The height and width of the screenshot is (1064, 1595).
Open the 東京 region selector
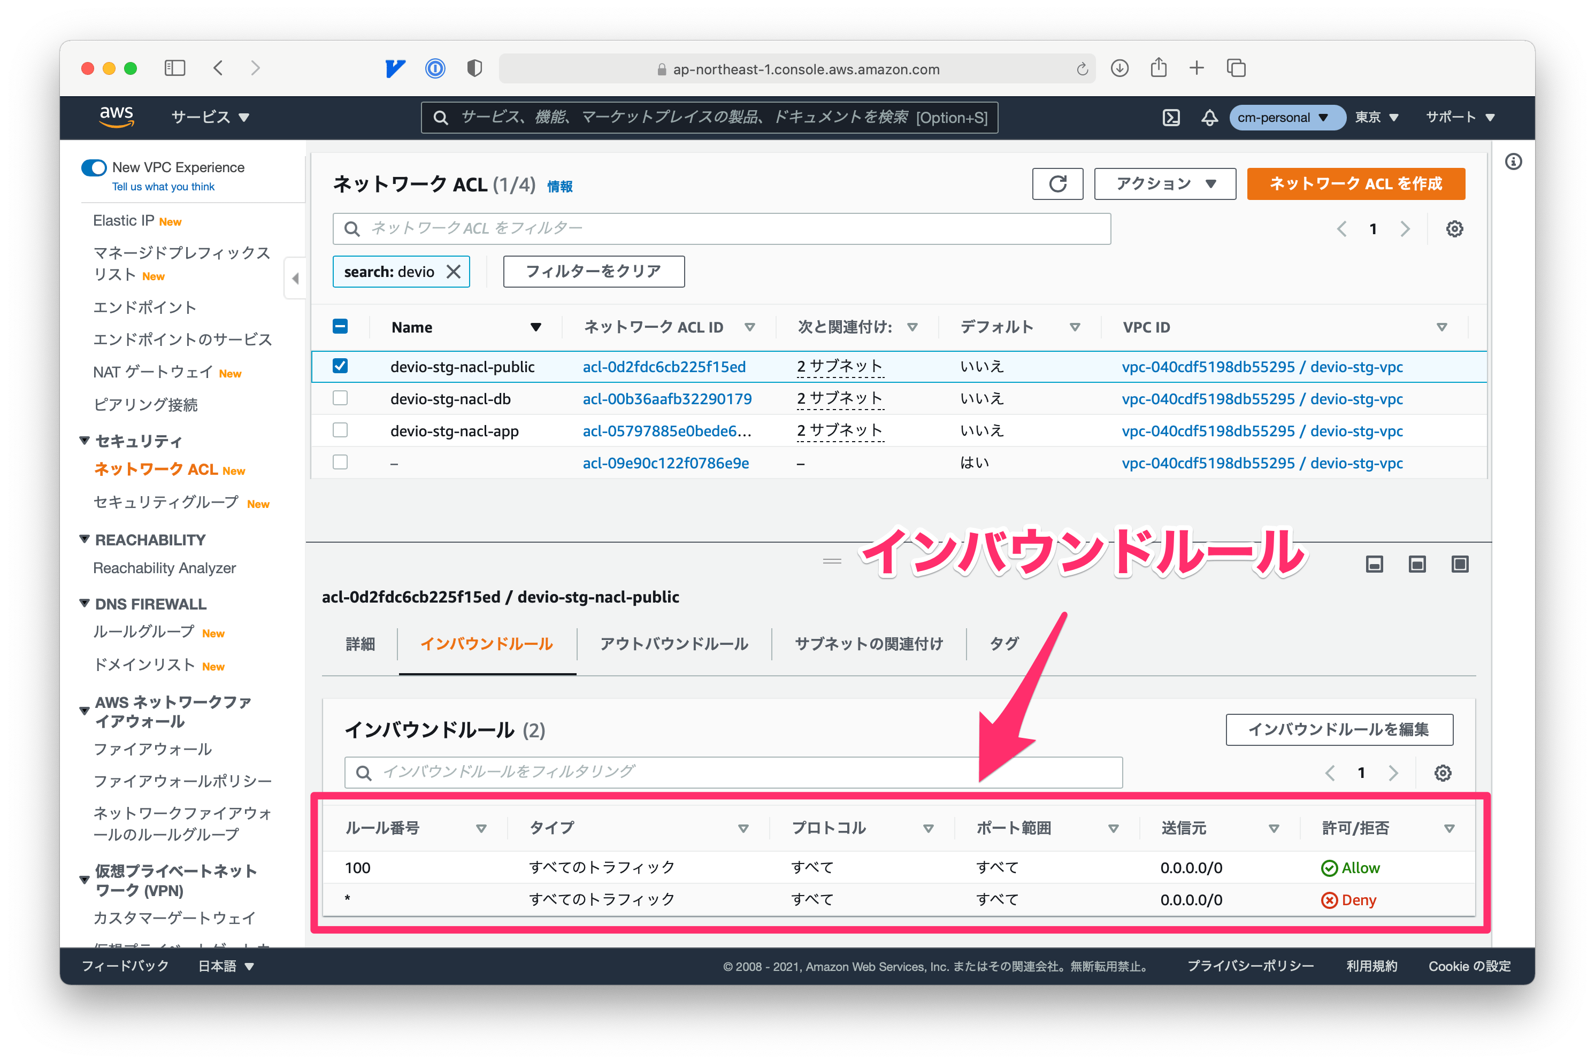1376,117
